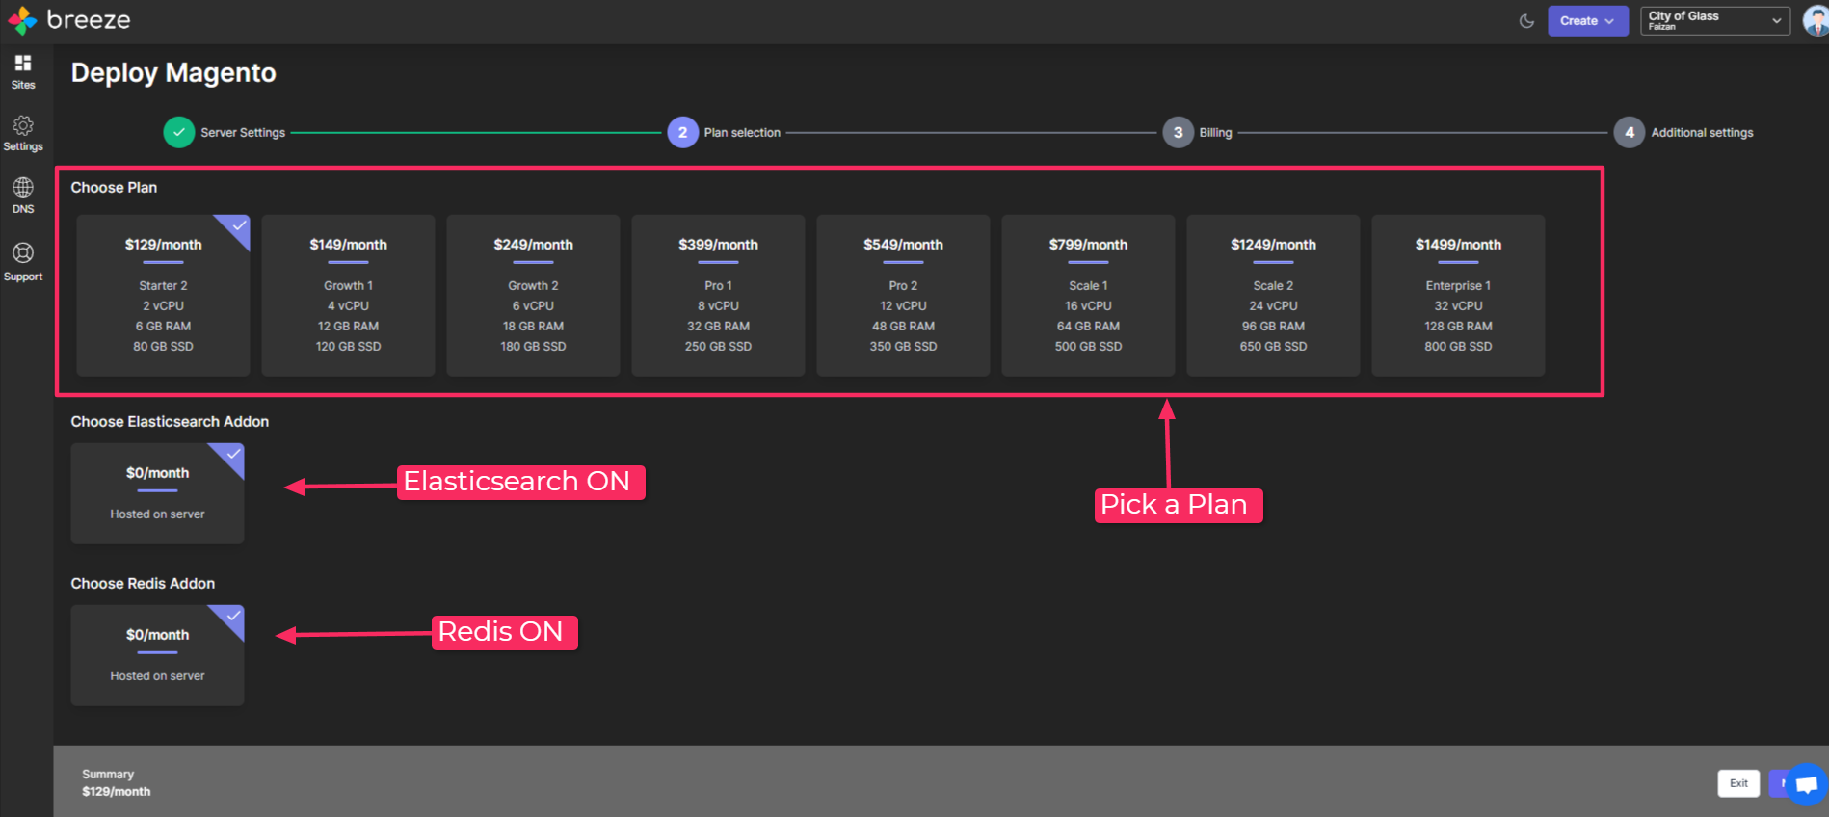Click the $129/month total in the summary bar
Screen dimensions: 1829x817
tap(117, 792)
